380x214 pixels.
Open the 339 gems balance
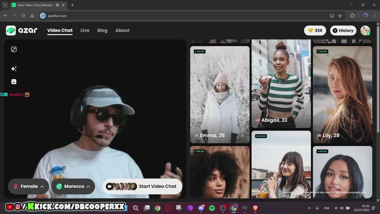315,30
